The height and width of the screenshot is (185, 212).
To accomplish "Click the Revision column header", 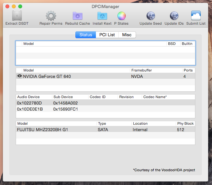I will [126, 97].
